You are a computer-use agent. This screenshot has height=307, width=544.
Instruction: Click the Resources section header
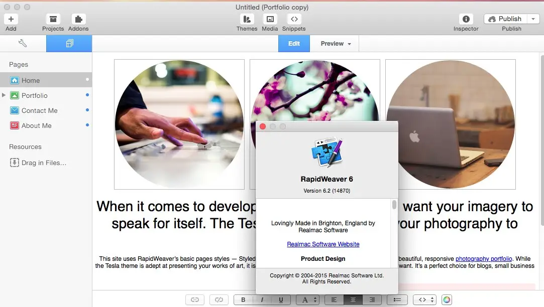(x=25, y=146)
